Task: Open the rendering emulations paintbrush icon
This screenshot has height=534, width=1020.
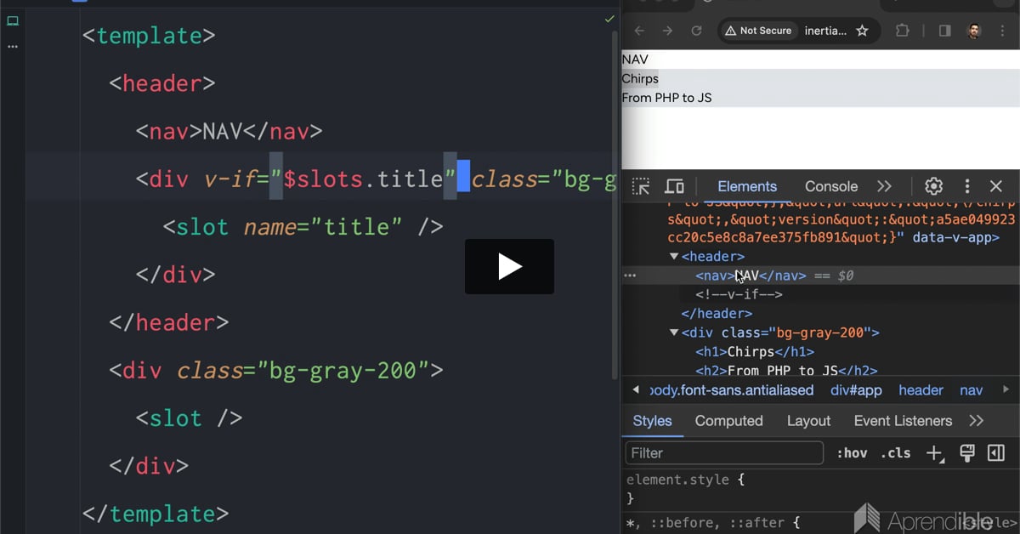Action: pos(966,453)
